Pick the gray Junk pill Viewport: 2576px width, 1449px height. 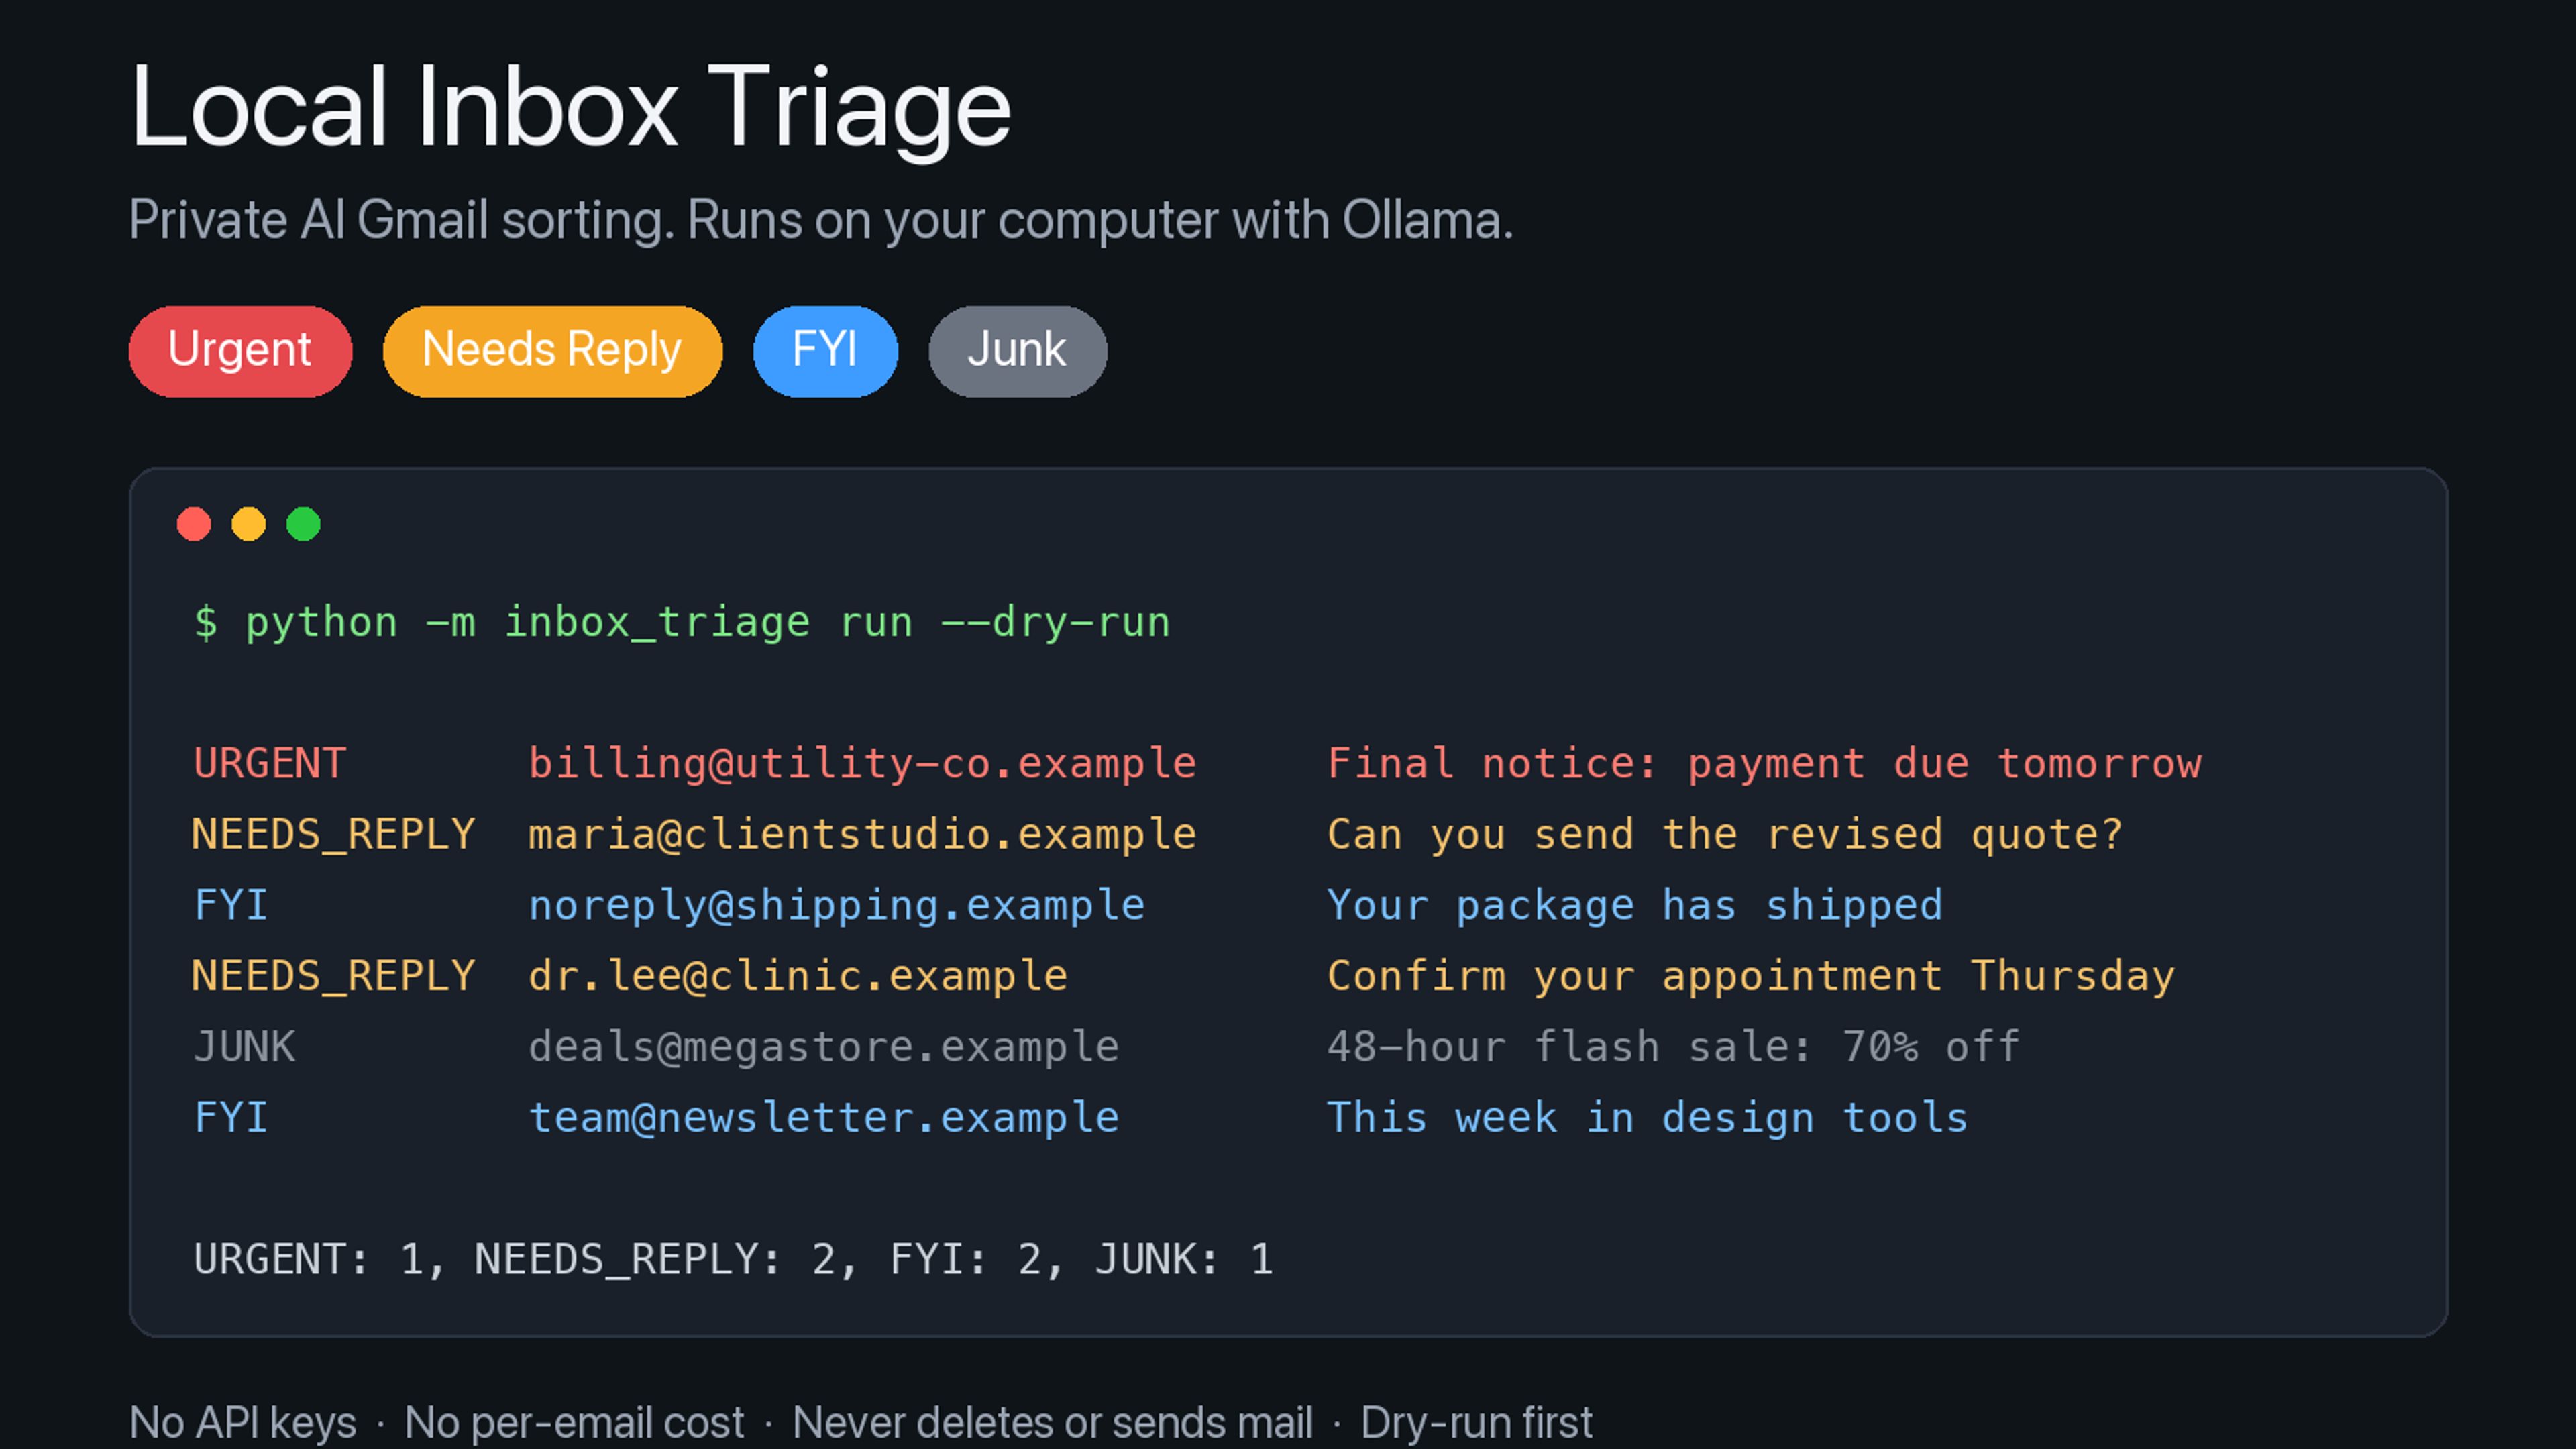[x=1017, y=351]
